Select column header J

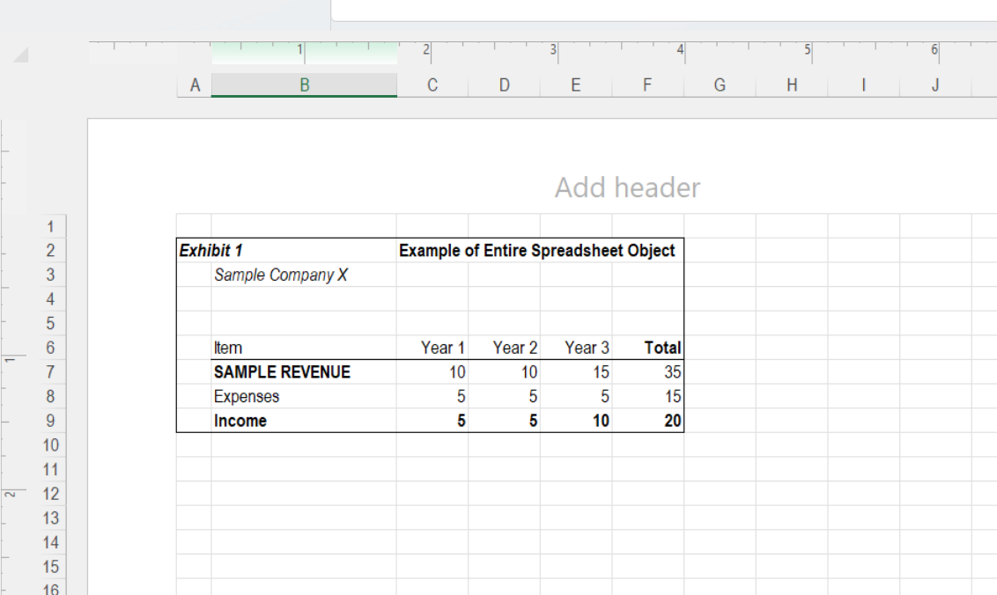coord(934,84)
